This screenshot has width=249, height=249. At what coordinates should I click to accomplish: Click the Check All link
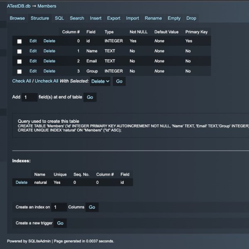click(x=22, y=81)
